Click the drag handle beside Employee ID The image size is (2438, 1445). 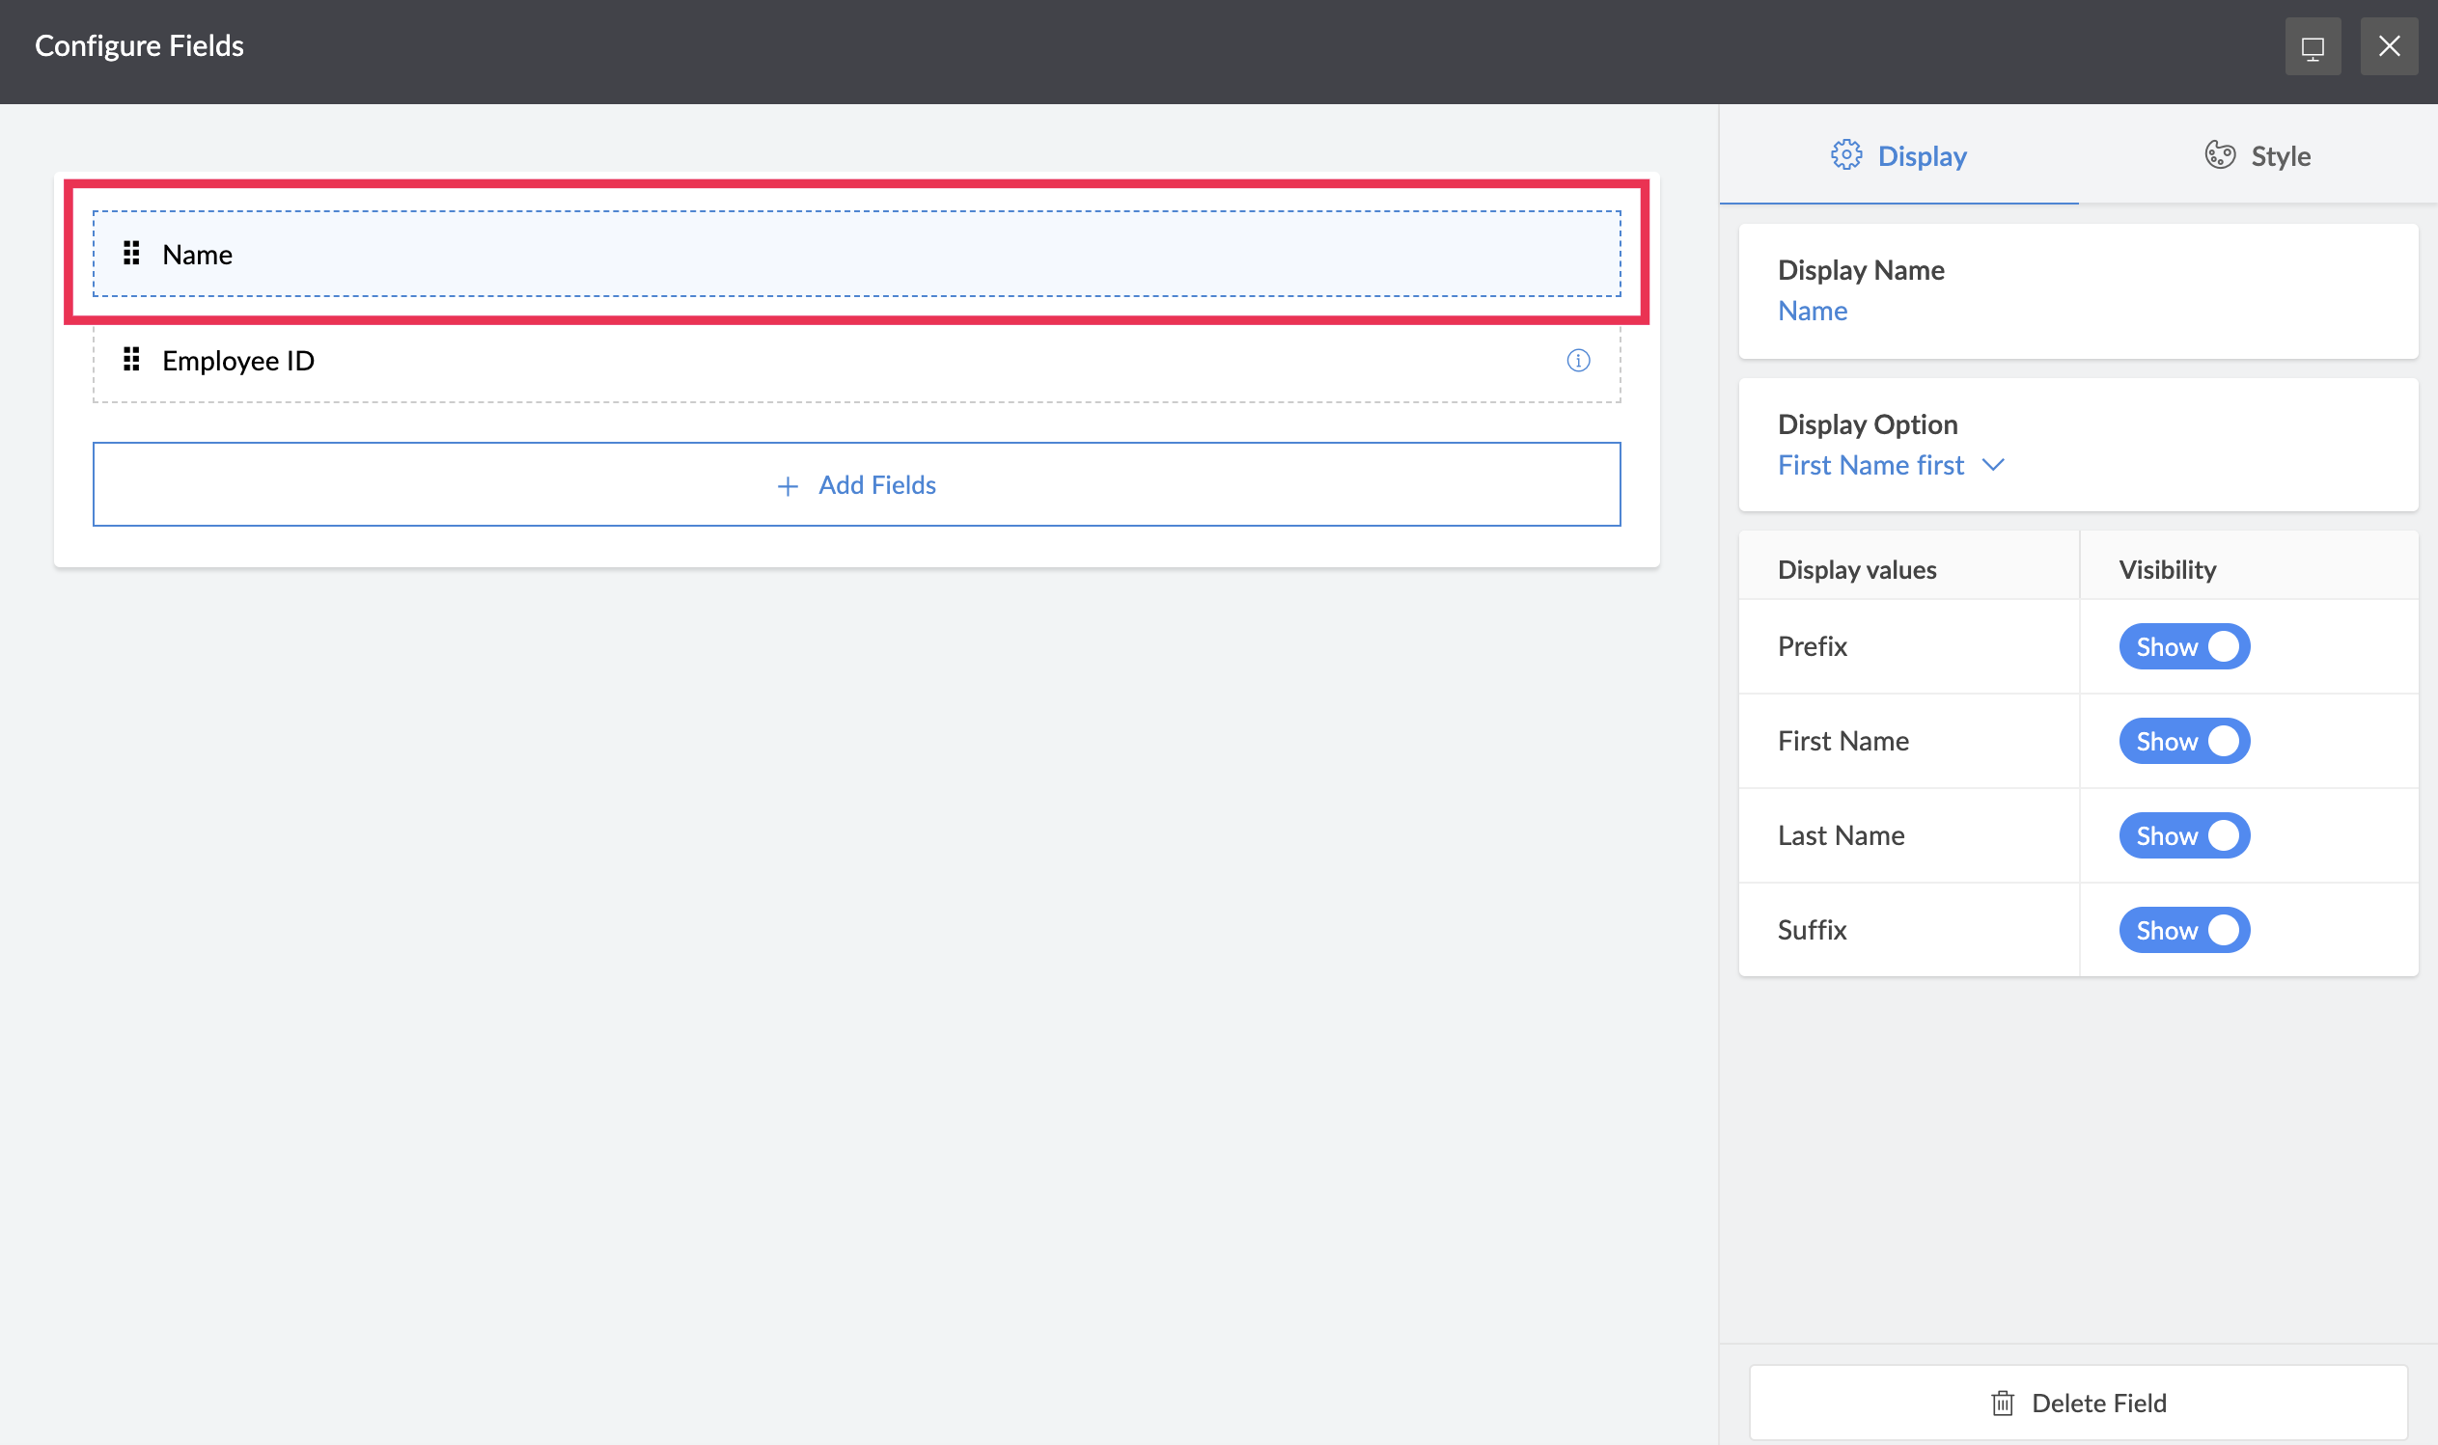(x=131, y=359)
